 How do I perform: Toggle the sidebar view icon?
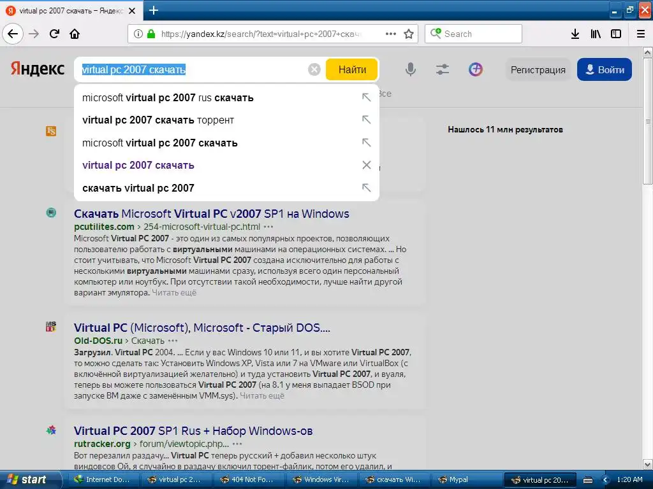click(x=616, y=34)
